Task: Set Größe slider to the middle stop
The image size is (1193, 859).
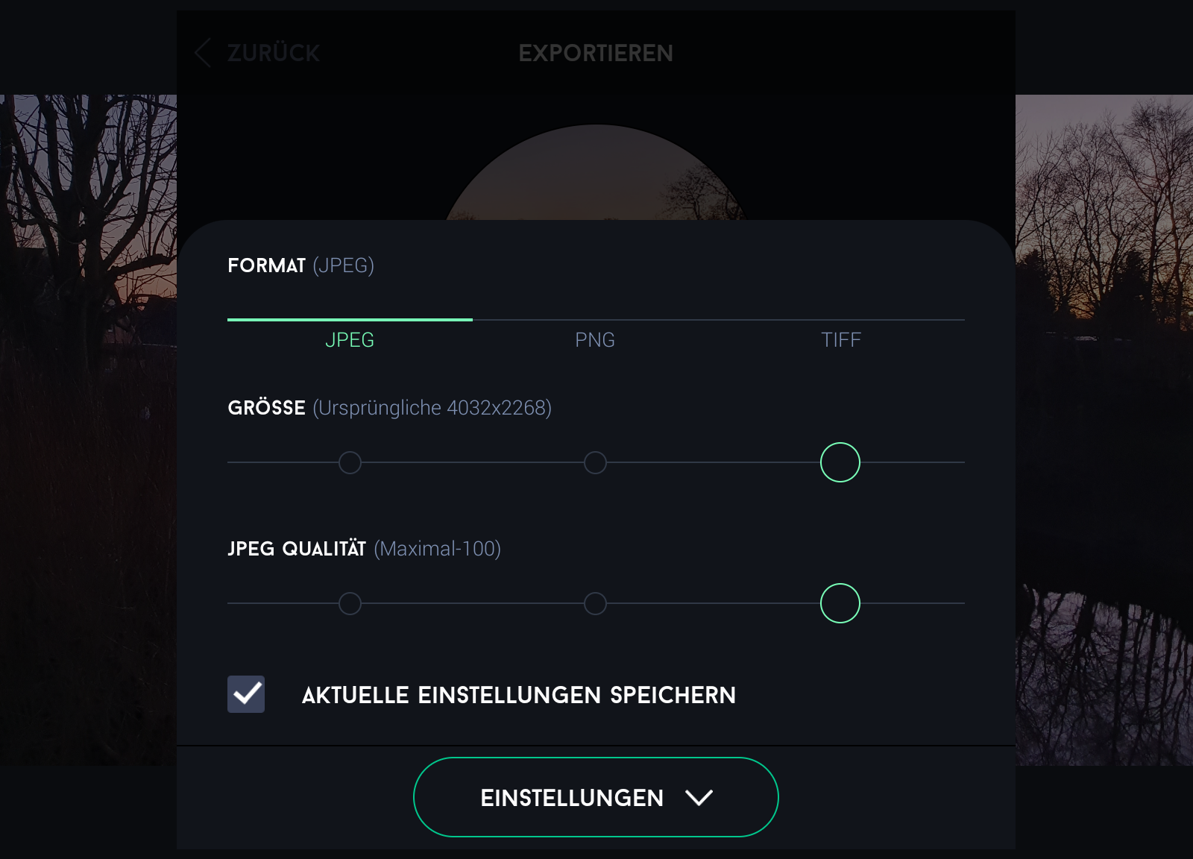Action: point(595,462)
